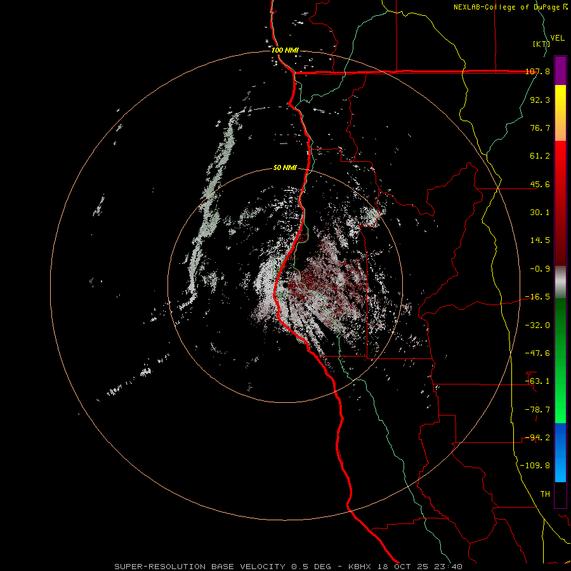Select the 30.1 scale value
The image size is (571, 571).
pyautogui.click(x=540, y=213)
